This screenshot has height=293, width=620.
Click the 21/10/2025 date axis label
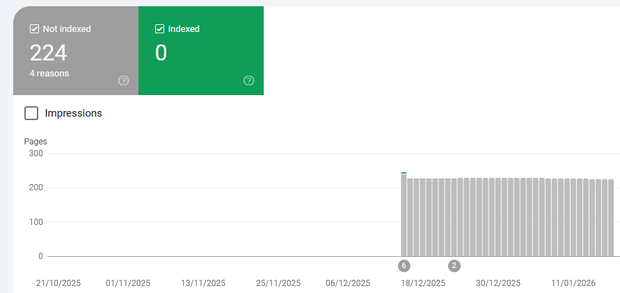[58, 283]
